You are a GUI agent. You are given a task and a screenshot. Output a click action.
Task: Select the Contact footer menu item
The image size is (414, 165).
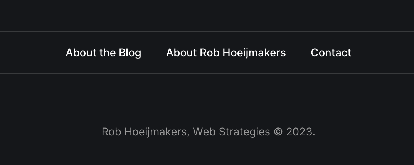click(x=331, y=53)
